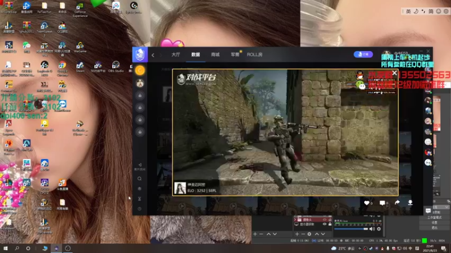
Task: Open the 商城 store tab
Action: (x=215, y=55)
